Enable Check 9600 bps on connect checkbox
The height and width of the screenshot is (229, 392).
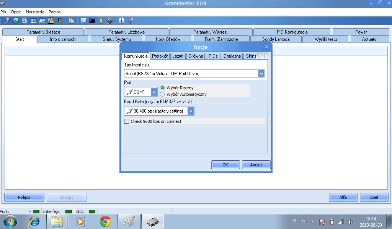[x=126, y=121]
